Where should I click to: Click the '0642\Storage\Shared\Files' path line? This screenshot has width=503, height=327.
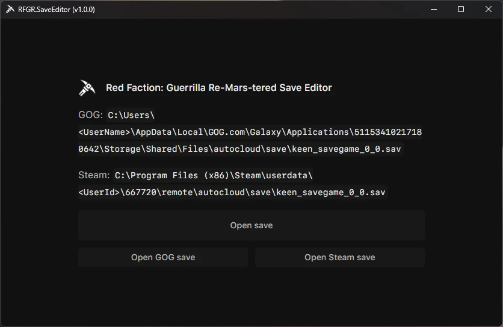[239, 149]
